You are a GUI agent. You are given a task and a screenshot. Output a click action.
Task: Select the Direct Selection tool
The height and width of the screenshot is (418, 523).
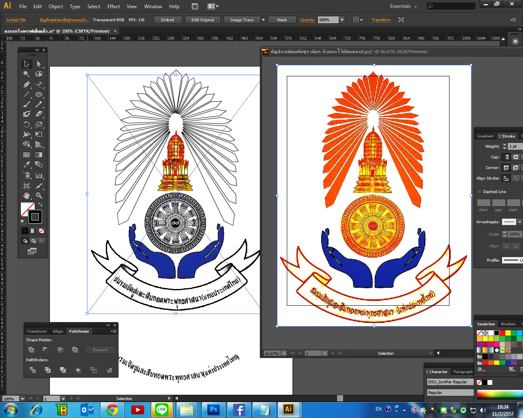39,64
